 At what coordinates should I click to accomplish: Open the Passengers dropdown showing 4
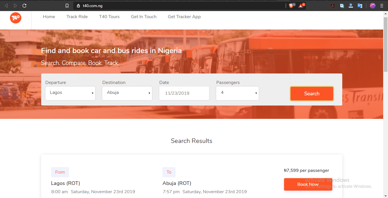pos(237,93)
